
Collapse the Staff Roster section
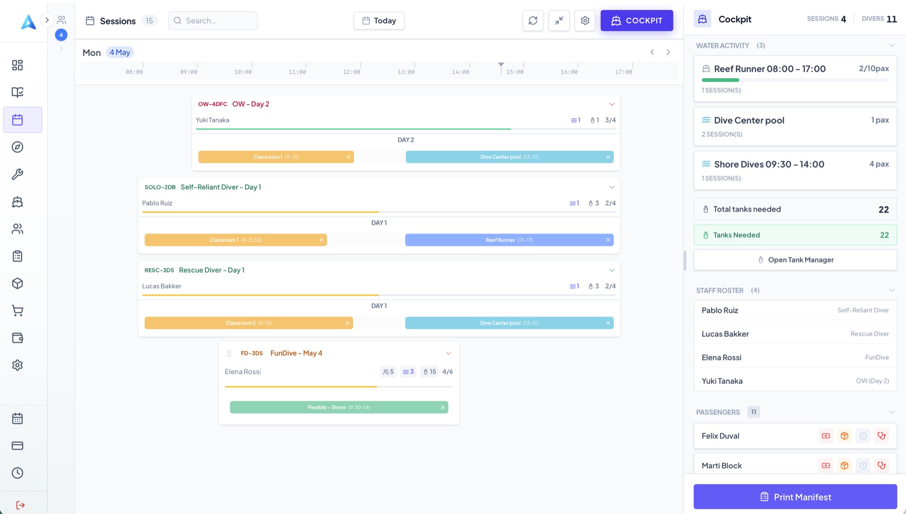pyautogui.click(x=892, y=290)
